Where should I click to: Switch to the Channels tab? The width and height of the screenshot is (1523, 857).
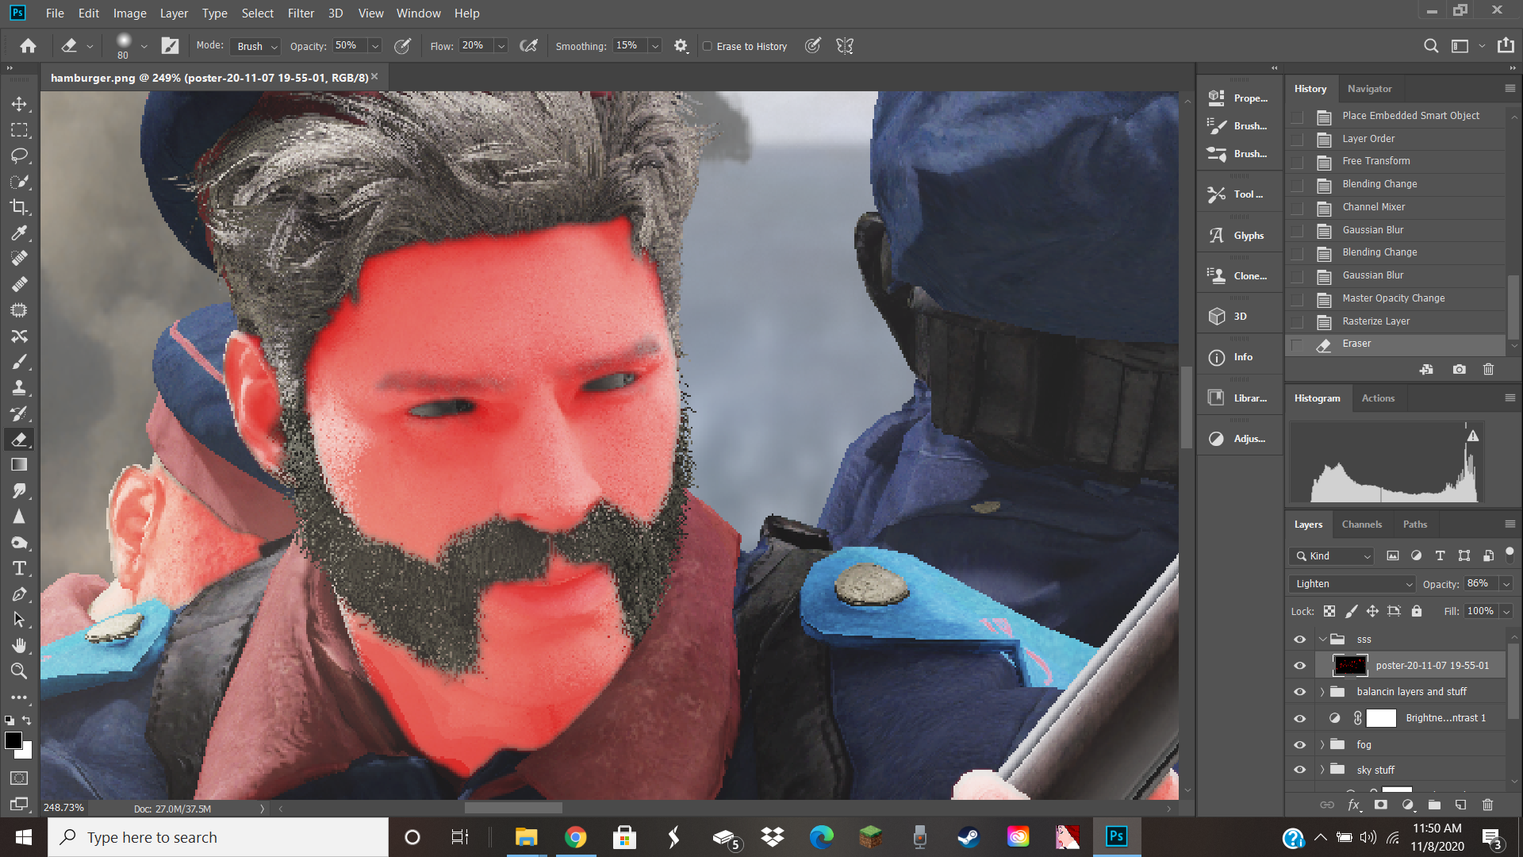(1361, 525)
